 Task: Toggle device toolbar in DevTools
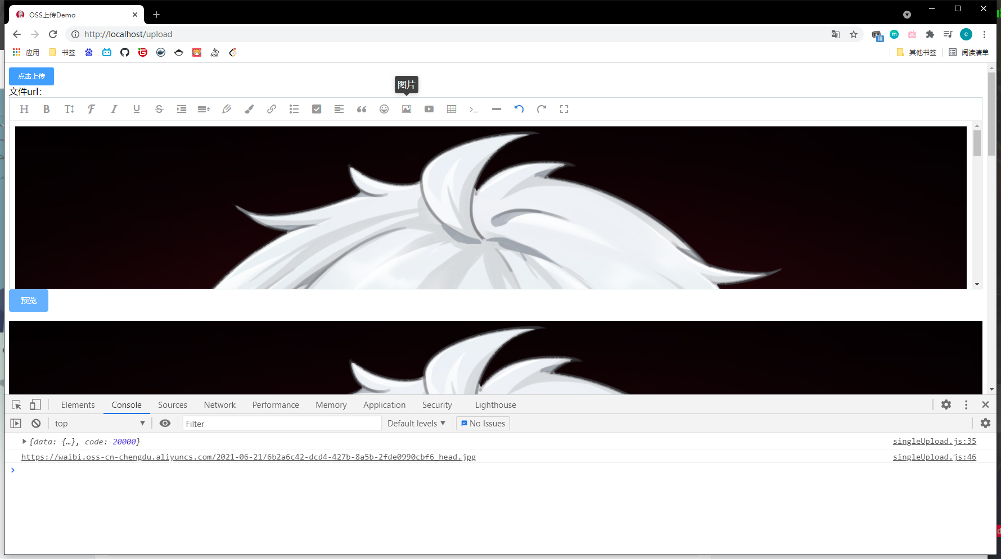pos(35,405)
